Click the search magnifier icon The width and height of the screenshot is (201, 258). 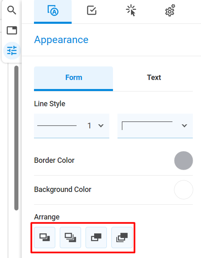pos(11,10)
